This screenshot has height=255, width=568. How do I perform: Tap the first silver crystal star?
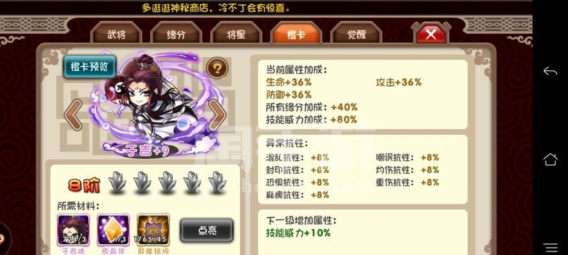pos(117,182)
